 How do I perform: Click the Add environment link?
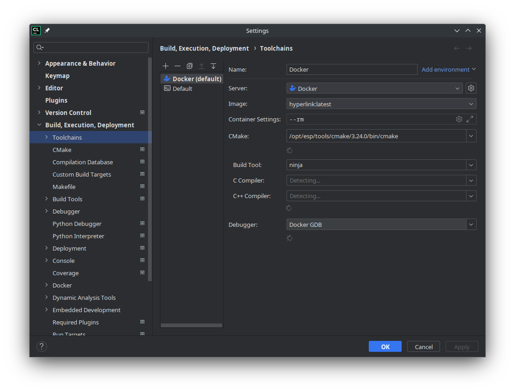coord(446,69)
